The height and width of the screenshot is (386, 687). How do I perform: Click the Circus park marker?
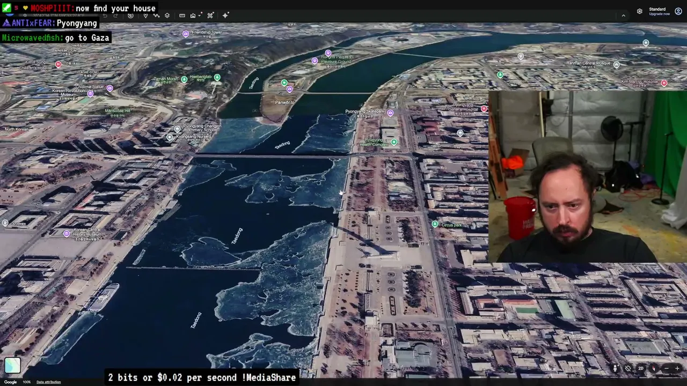pos(435,224)
